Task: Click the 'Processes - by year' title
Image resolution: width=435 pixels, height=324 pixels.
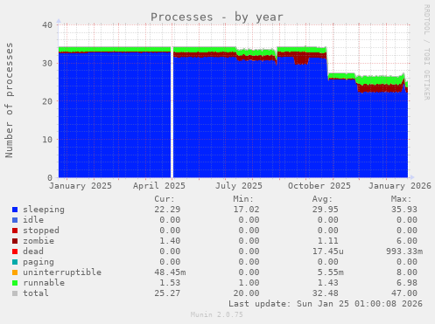Action: coord(217,17)
